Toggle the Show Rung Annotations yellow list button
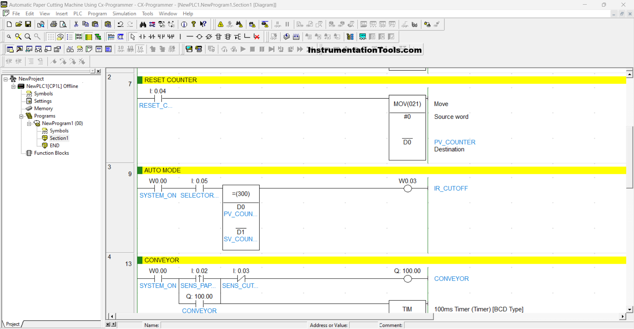This screenshot has width=634, height=329. coord(88,37)
